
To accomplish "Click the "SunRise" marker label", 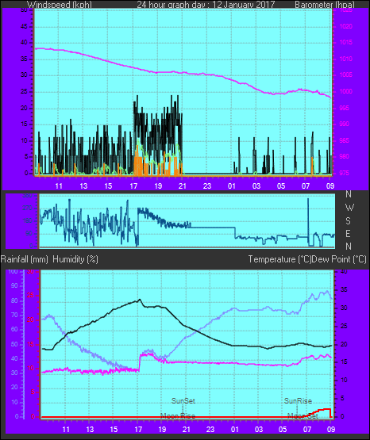I will 298,400.
